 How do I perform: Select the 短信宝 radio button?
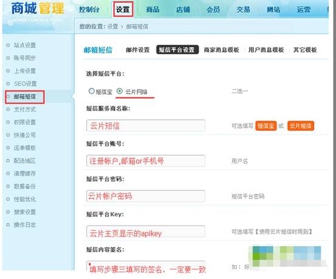coord(92,91)
